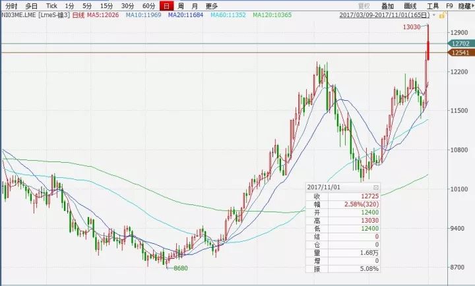
Task: Switch to 多日 multi-day view
Action: pos(32,5)
